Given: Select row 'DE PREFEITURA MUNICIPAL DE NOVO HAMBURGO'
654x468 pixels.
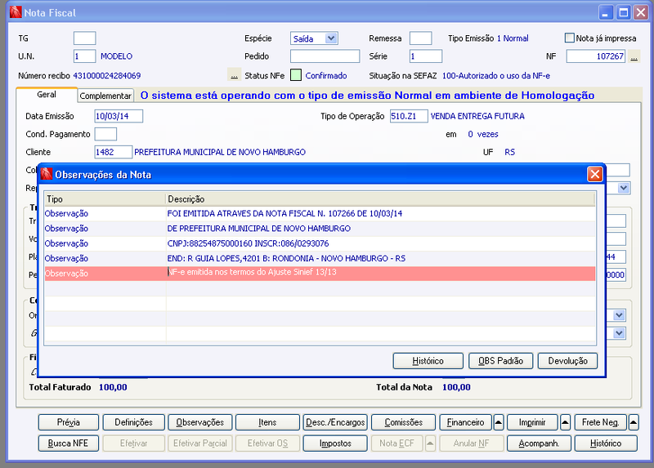Looking at the screenshot, I should [x=320, y=229].
